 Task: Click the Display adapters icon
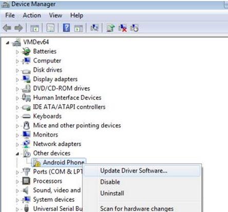pos(26,79)
